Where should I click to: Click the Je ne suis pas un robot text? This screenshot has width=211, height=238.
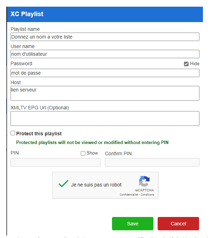(96, 185)
